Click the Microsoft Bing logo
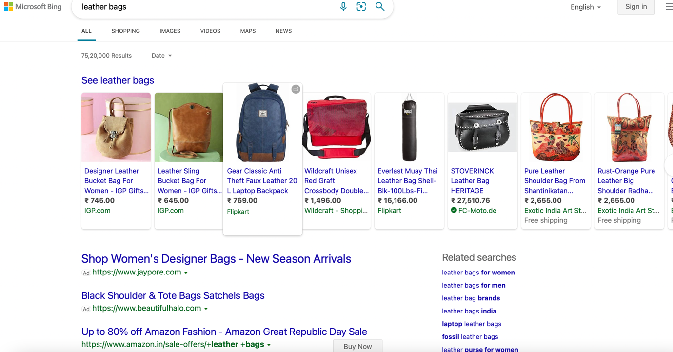The height and width of the screenshot is (352, 673). coord(33,7)
